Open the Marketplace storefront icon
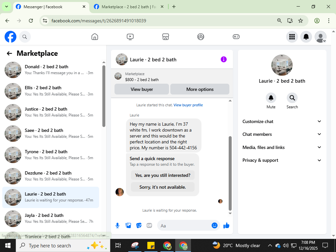Image resolution: width=336 pixels, height=252 pixels. tap(165, 37)
